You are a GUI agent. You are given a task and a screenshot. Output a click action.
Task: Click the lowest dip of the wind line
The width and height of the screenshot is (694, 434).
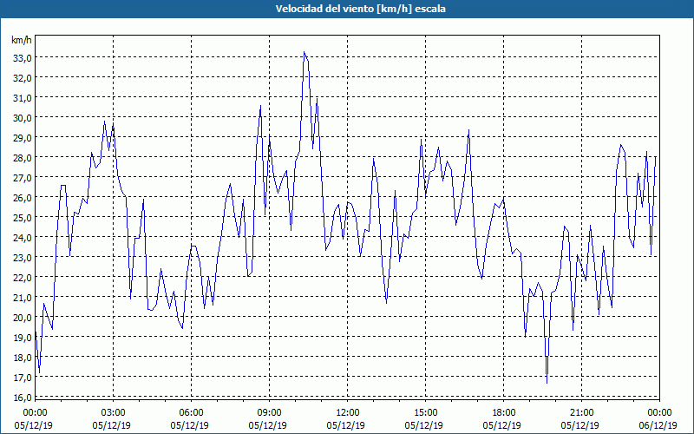(547, 383)
